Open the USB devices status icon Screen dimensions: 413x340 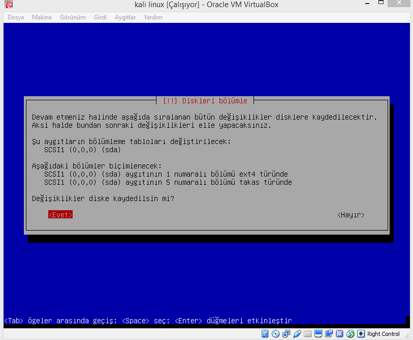(297, 334)
